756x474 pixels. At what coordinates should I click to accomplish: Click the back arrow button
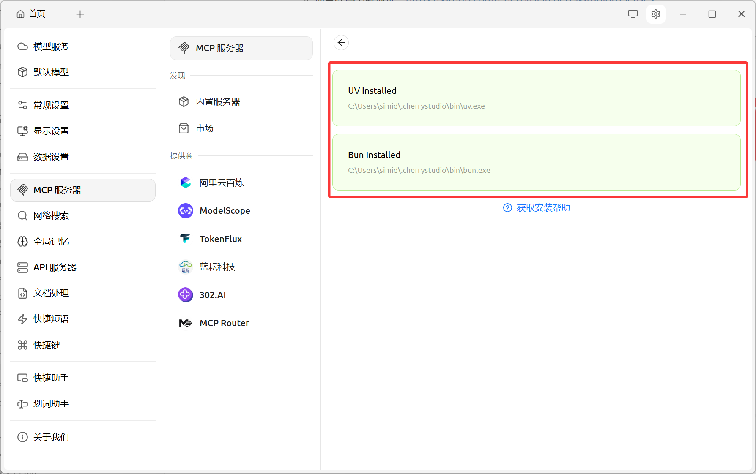(341, 43)
